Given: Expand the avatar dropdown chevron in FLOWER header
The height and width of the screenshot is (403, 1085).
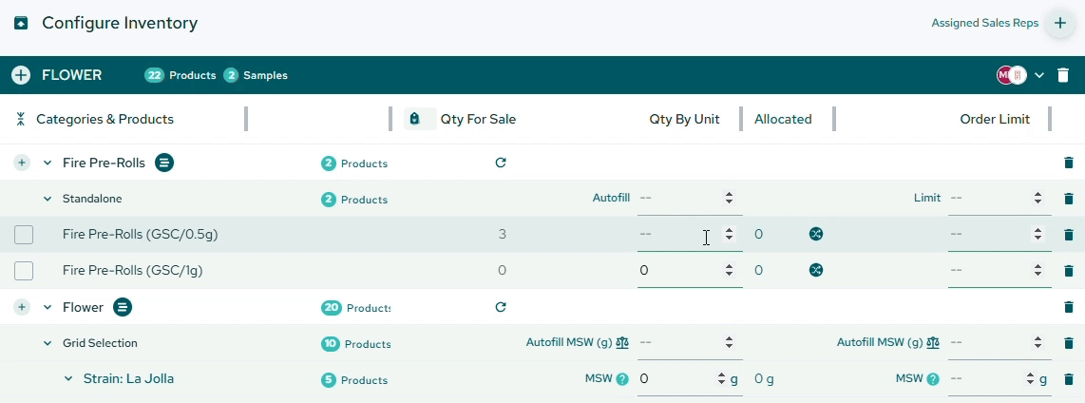Looking at the screenshot, I should [1039, 75].
